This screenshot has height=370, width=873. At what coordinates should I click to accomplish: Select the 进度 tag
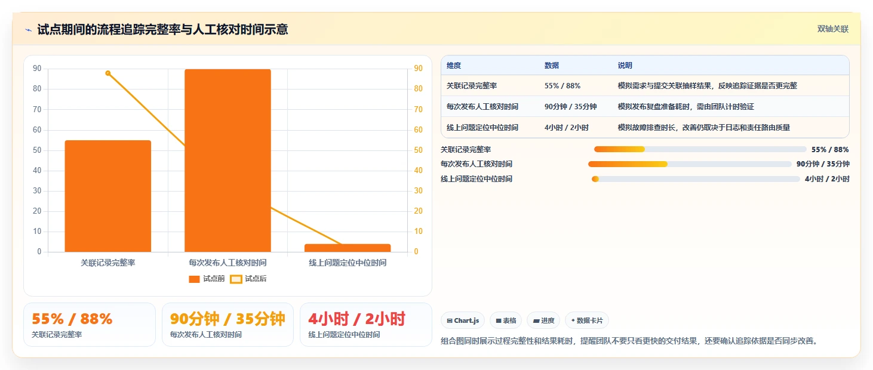[x=543, y=320]
